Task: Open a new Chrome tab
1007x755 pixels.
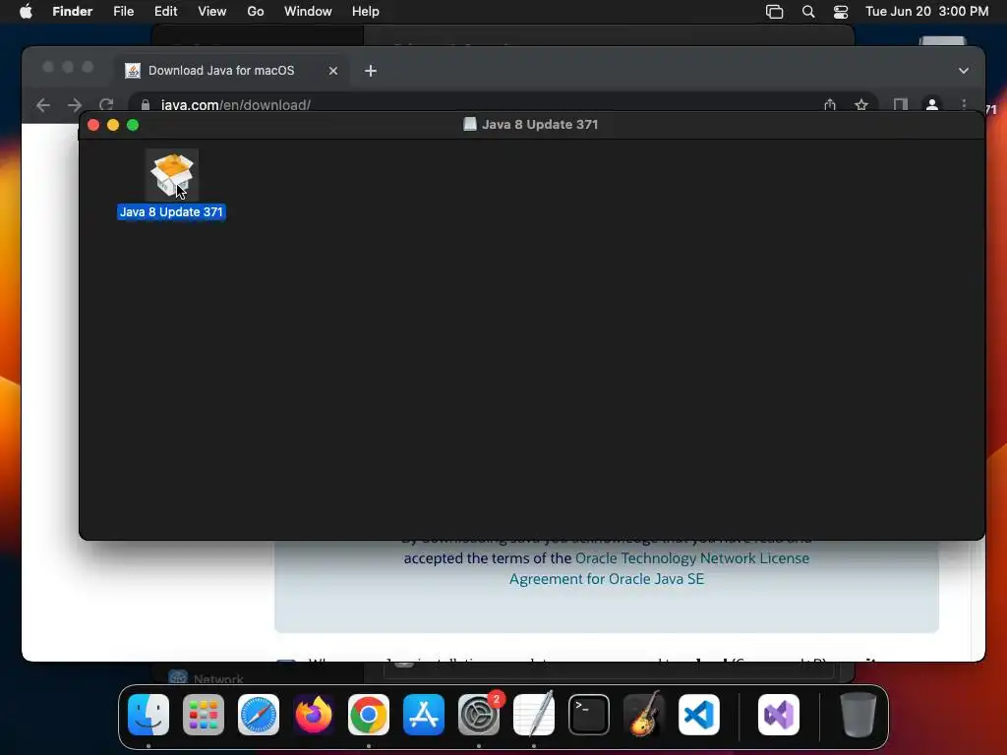Action: point(371,71)
